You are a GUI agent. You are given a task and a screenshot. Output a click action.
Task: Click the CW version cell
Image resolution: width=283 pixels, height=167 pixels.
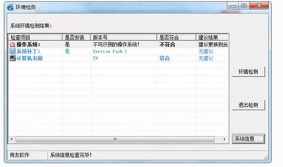click(95, 58)
